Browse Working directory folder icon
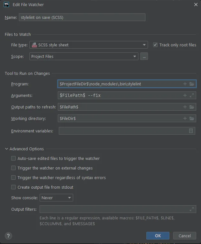201x244 pixels. click(x=192, y=118)
